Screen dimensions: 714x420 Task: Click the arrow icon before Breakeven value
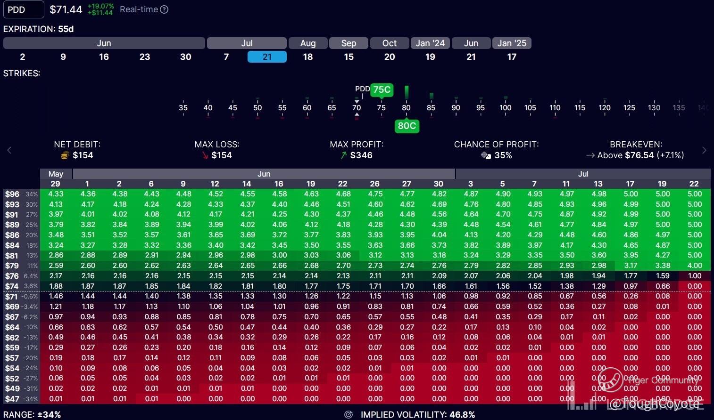click(x=590, y=155)
